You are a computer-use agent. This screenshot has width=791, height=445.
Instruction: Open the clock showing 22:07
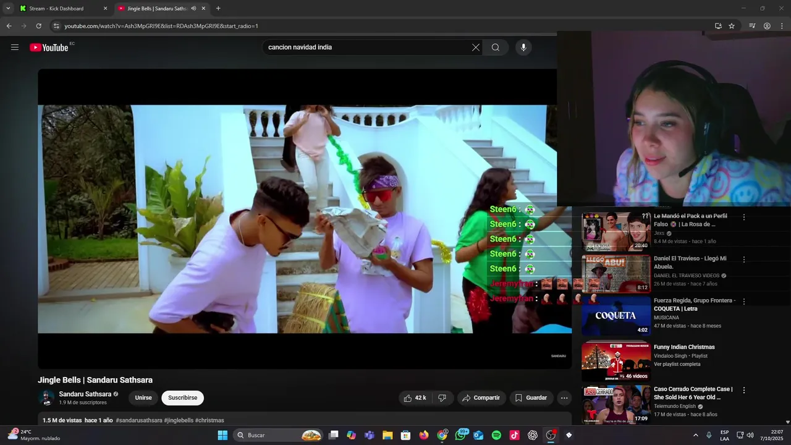(772, 435)
